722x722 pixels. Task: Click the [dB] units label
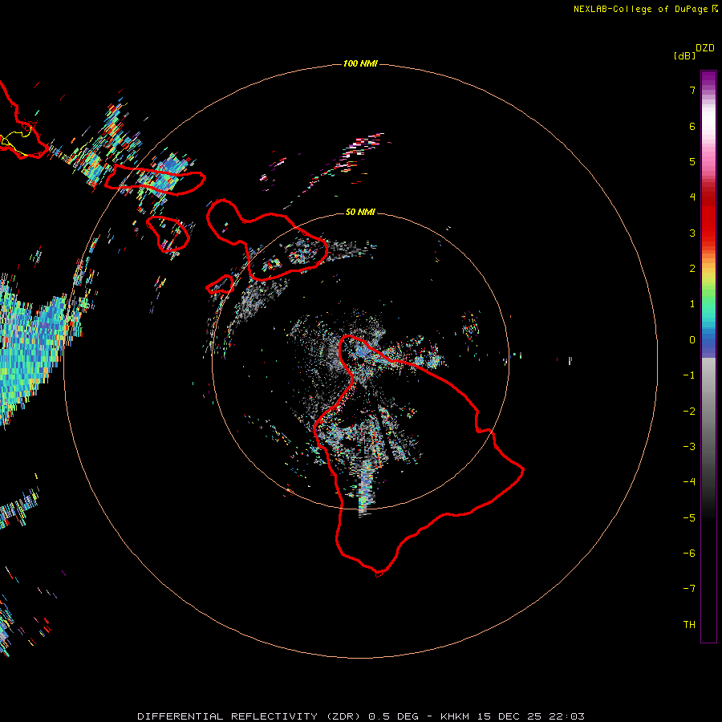[684, 55]
